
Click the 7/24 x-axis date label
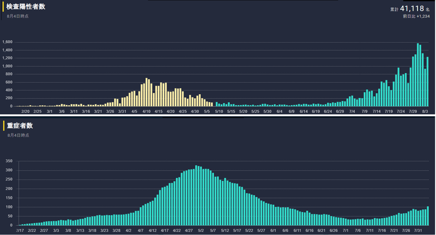401,111
